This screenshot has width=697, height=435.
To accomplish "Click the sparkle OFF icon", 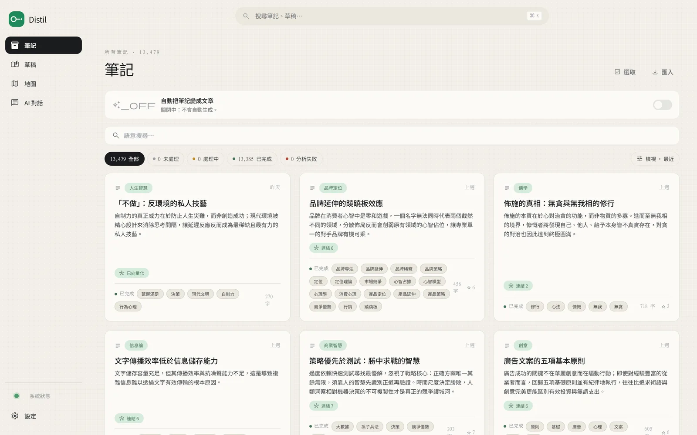I will 134,105.
